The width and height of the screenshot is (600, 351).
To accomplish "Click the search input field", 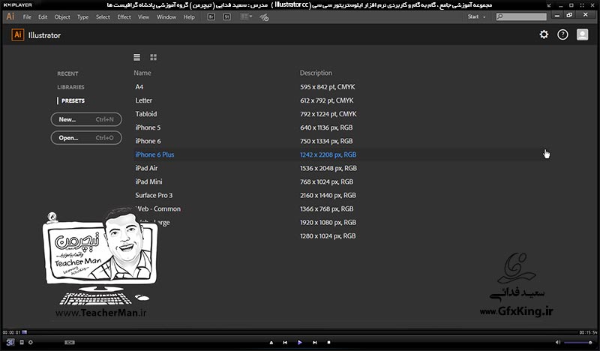I will tap(521, 16).
